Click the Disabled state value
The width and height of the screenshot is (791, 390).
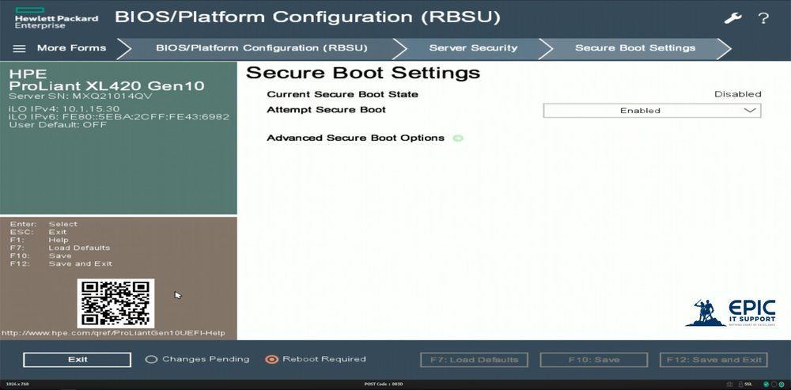click(737, 94)
